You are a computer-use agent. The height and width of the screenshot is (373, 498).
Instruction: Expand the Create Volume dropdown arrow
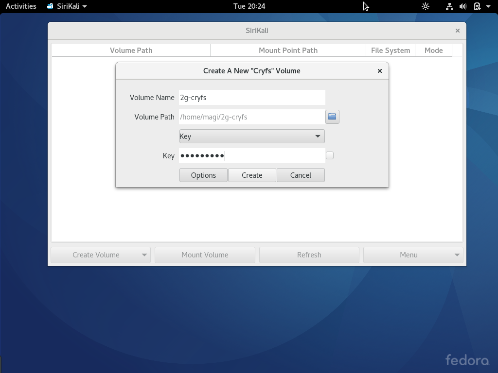(x=144, y=255)
